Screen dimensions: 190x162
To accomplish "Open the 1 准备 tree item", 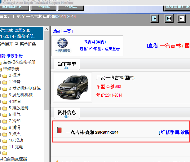I will point(15,82).
